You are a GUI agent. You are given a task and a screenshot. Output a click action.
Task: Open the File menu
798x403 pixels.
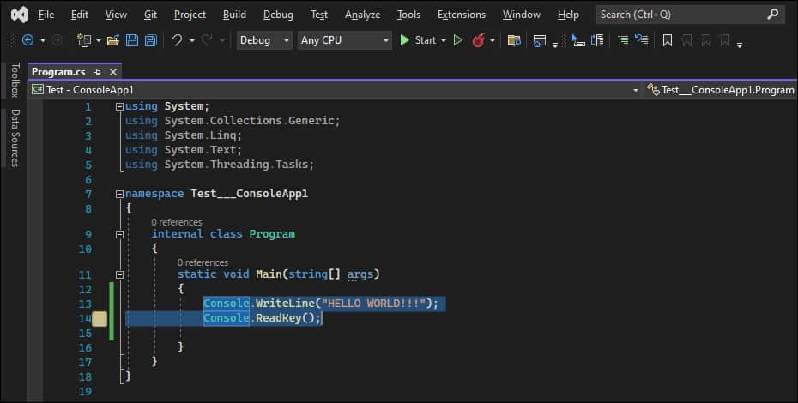(x=45, y=15)
